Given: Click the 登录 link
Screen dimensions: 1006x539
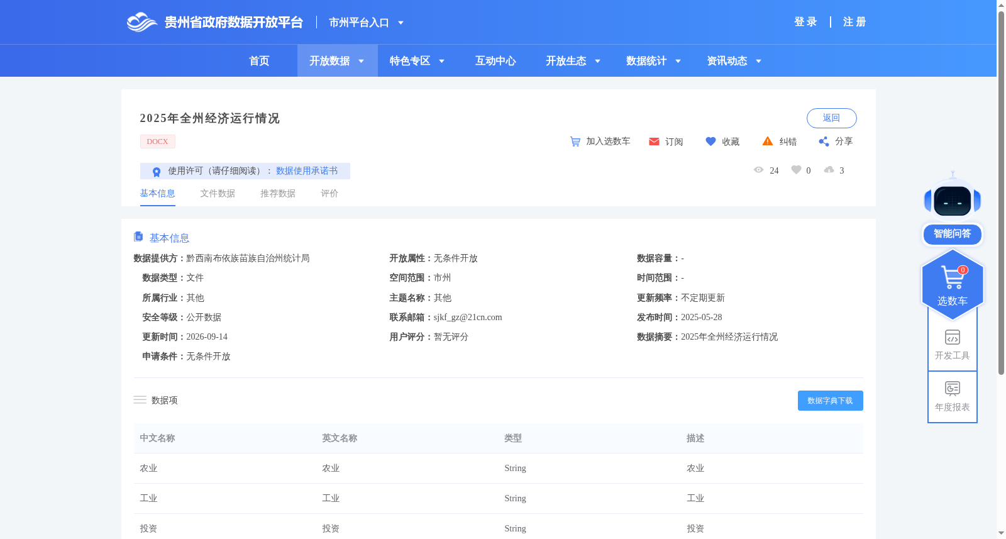Looking at the screenshot, I should click(805, 22).
